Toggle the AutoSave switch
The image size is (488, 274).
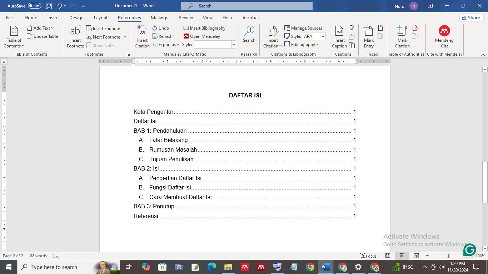tap(34, 6)
